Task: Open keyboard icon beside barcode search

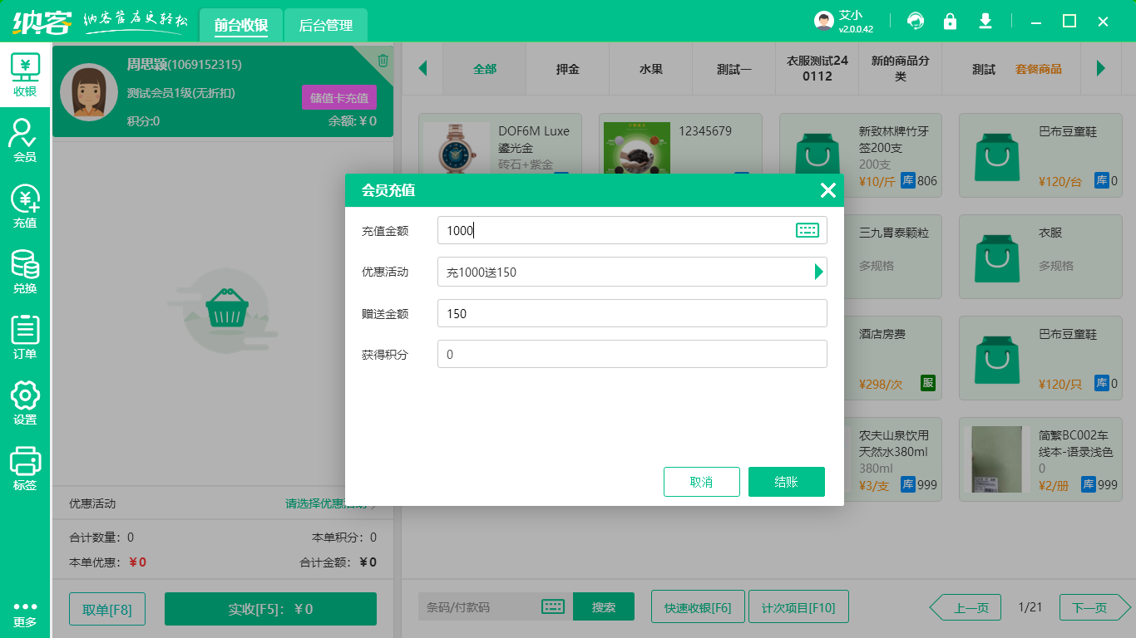Action: tap(553, 606)
